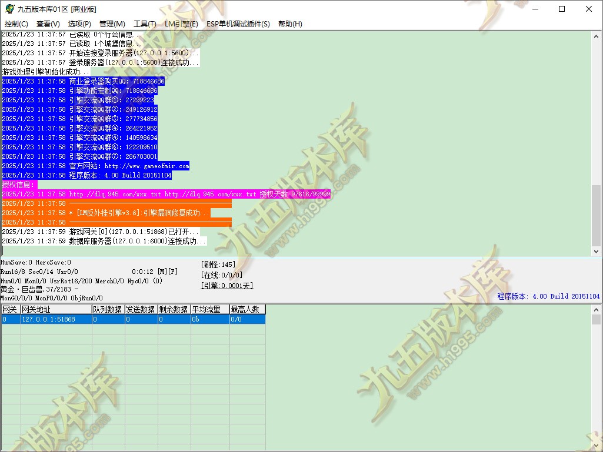The width and height of the screenshot is (603, 452).
Task: Open the 管理(M) menu
Action: pyautogui.click(x=112, y=24)
